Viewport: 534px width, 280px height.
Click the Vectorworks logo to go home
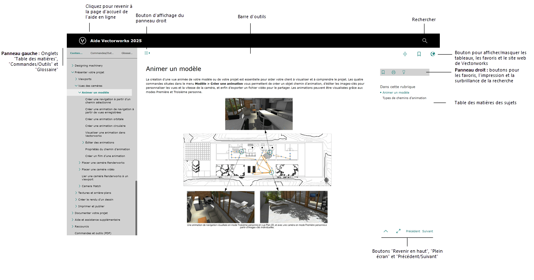[x=83, y=41]
